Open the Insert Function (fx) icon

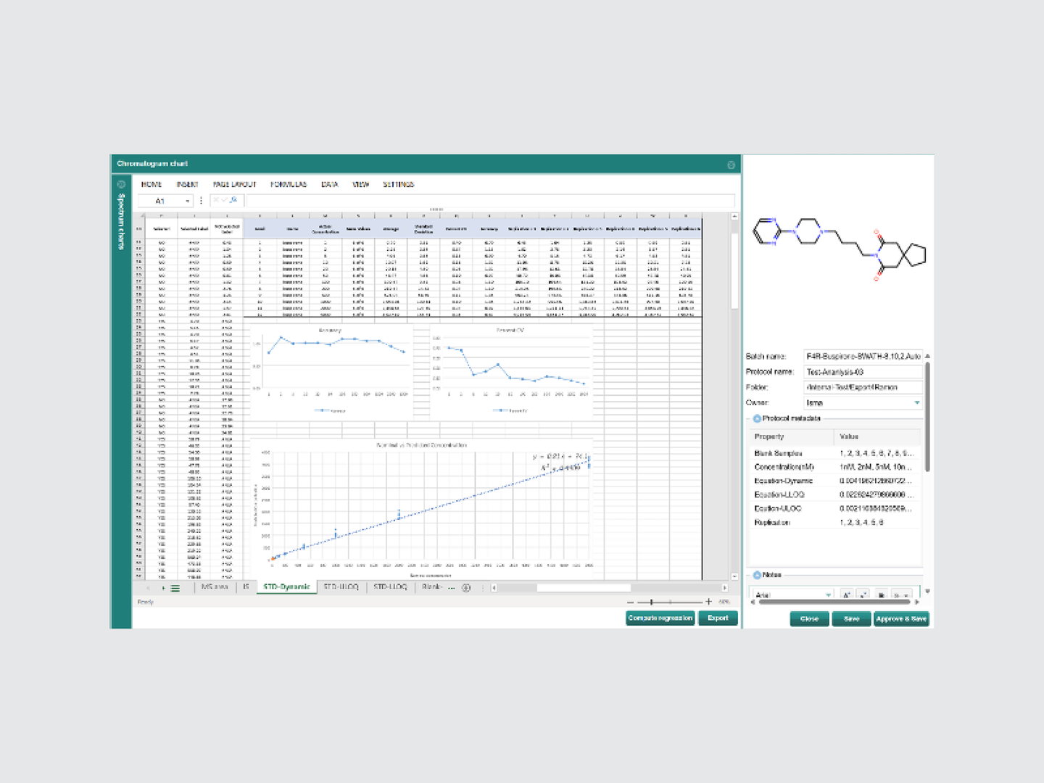point(233,201)
